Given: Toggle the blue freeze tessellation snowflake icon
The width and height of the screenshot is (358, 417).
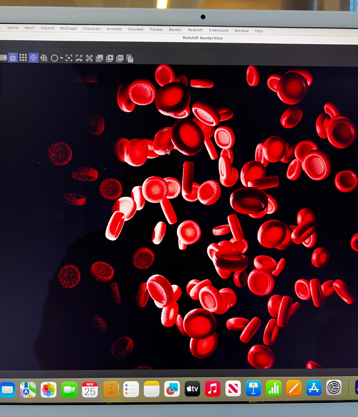Looking at the screenshot, I should 33,58.
